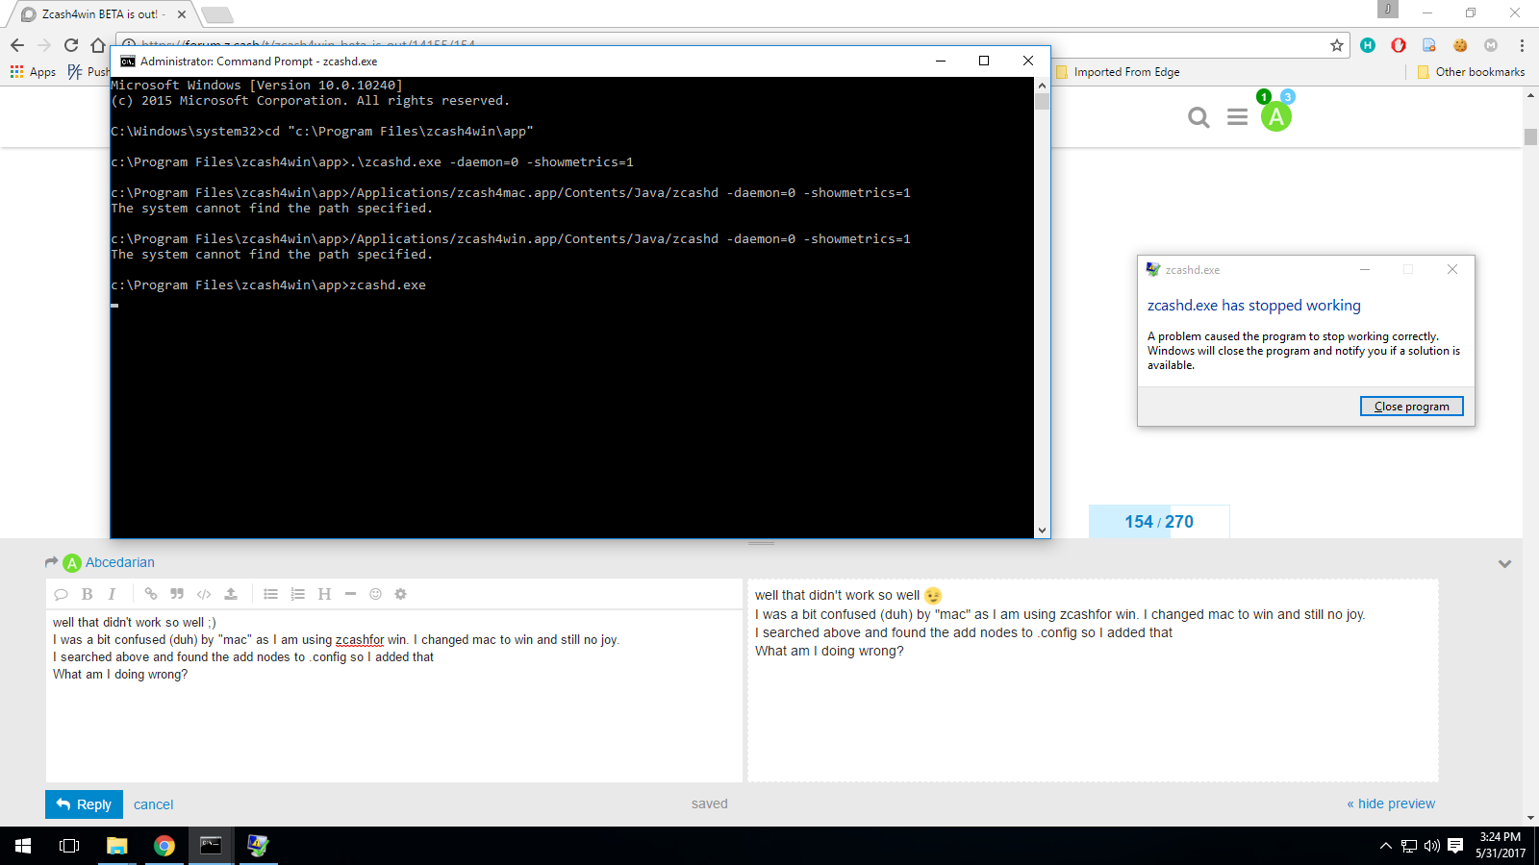The height and width of the screenshot is (865, 1539).
Task: Click the volume icon in system tray
Action: tap(1432, 846)
